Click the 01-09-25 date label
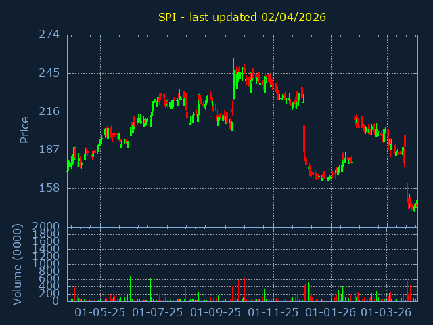 [x=216, y=312]
